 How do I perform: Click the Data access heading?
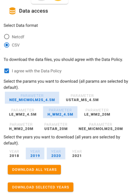(34, 11)
